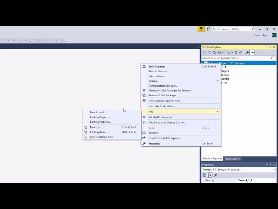This screenshot has width=278, height=209.
Task: Open document tab list dropdown arrow
Action: (198, 47)
